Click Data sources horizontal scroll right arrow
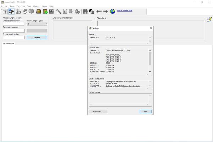 (x=147, y=75)
